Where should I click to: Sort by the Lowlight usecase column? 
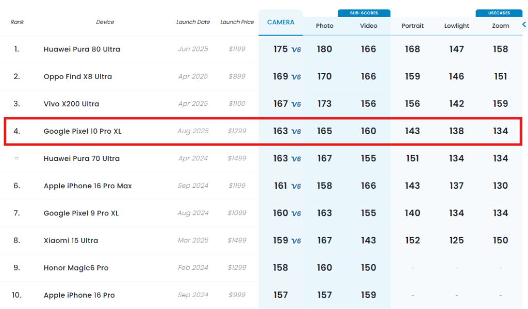(457, 26)
